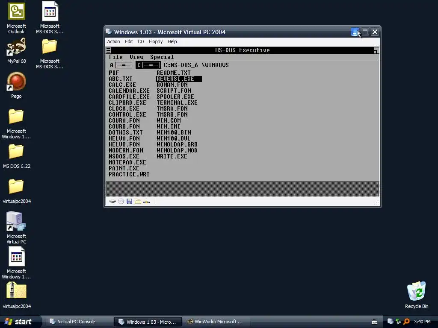Select CALC.EXE in the file list
This screenshot has height=328, width=438.
(122, 85)
